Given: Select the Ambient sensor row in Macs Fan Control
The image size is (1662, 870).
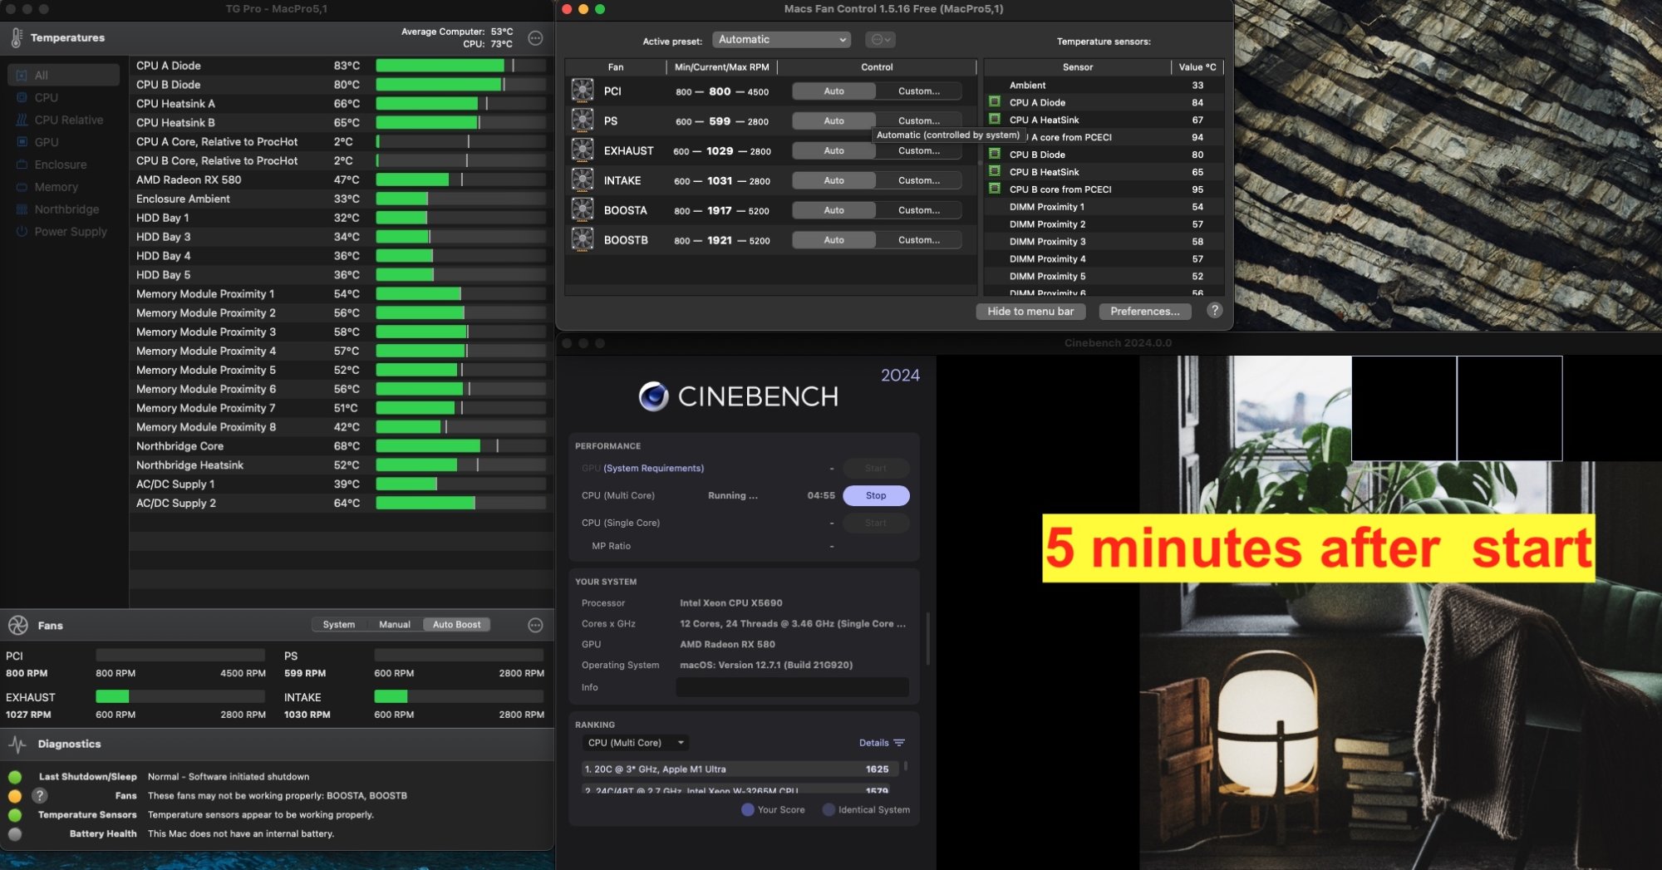Looking at the screenshot, I should (x=1104, y=85).
